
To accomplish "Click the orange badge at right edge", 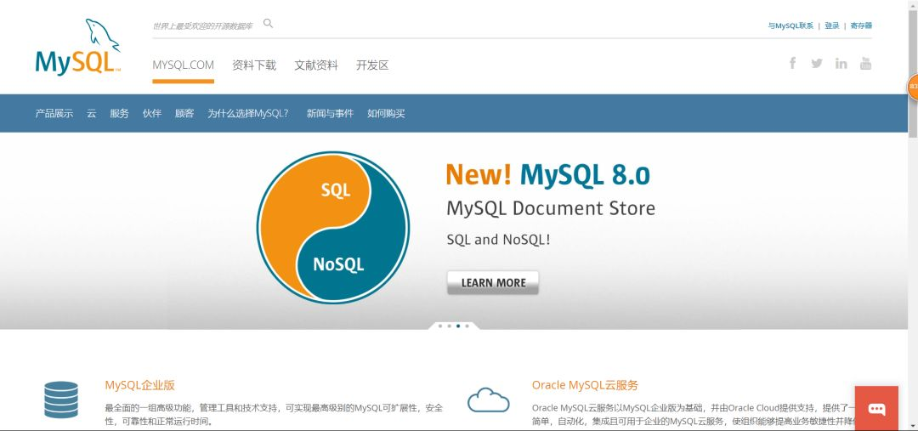I will click(913, 87).
